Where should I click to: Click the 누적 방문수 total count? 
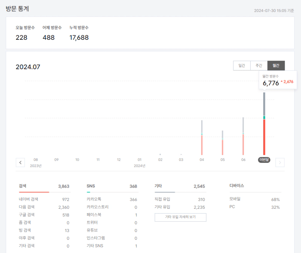point(79,38)
